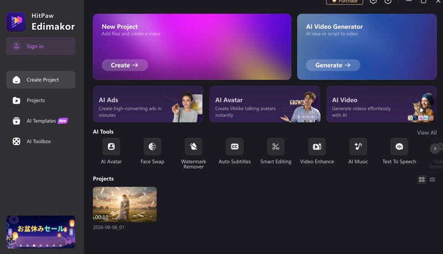Screen dimensions: 443x254
Task: Open Projects in the sidebar
Action: (x=40, y=101)
